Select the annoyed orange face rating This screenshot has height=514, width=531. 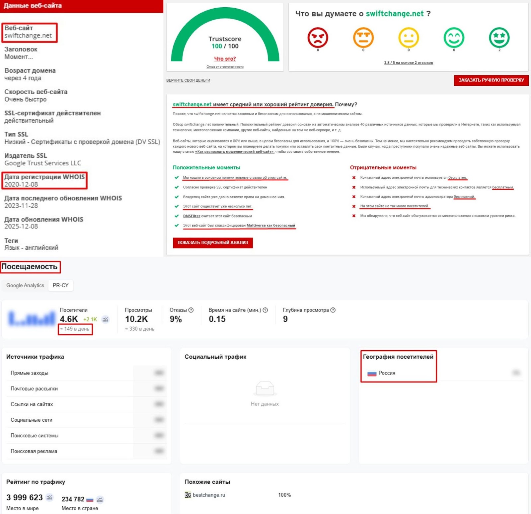363,38
